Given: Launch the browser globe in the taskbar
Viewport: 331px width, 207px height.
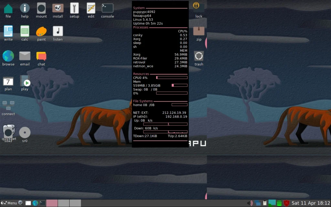Looking at the screenshot, I should (x=35, y=203).
